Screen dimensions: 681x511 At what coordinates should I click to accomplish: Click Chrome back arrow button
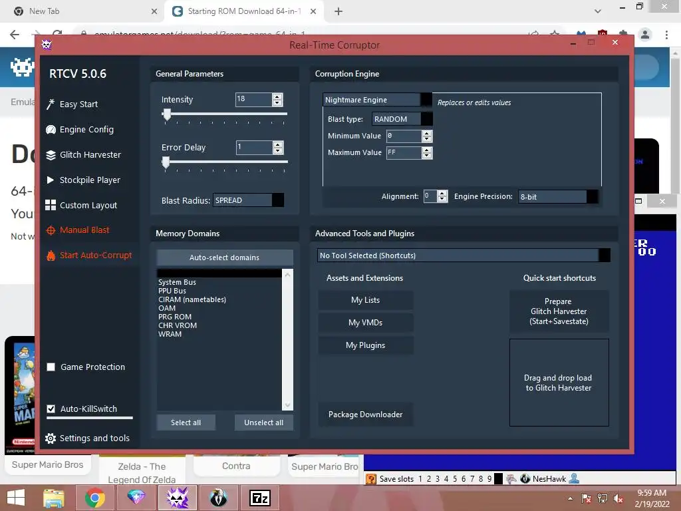point(15,35)
